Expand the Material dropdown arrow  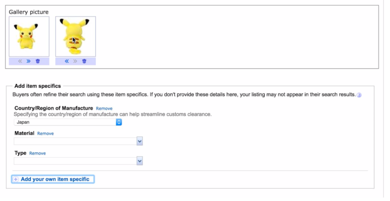point(139,141)
